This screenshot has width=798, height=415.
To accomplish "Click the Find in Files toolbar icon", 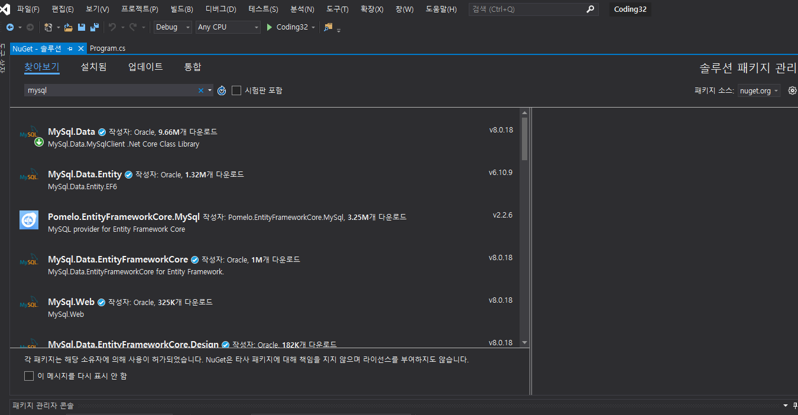I will 329,27.
